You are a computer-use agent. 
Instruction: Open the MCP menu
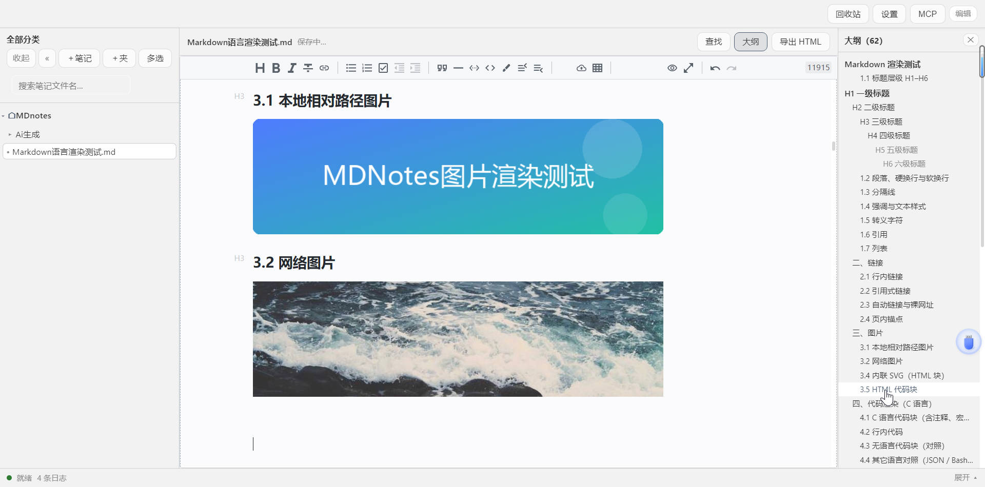tap(928, 14)
